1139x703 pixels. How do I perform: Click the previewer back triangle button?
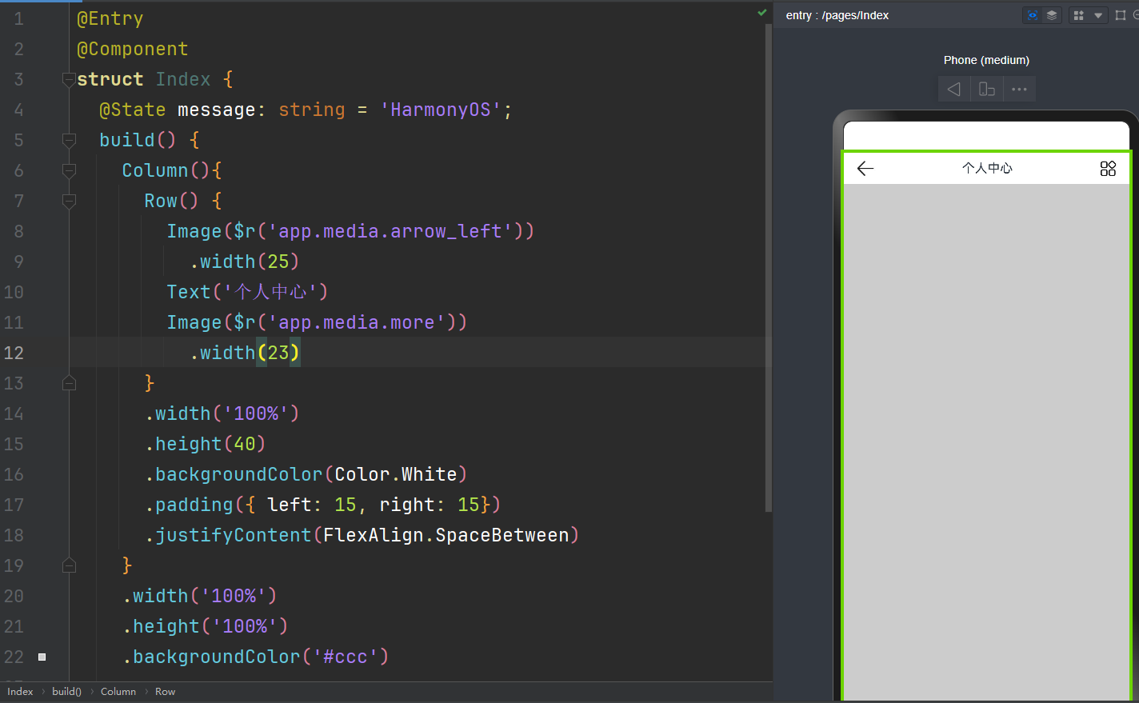tap(953, 89)
